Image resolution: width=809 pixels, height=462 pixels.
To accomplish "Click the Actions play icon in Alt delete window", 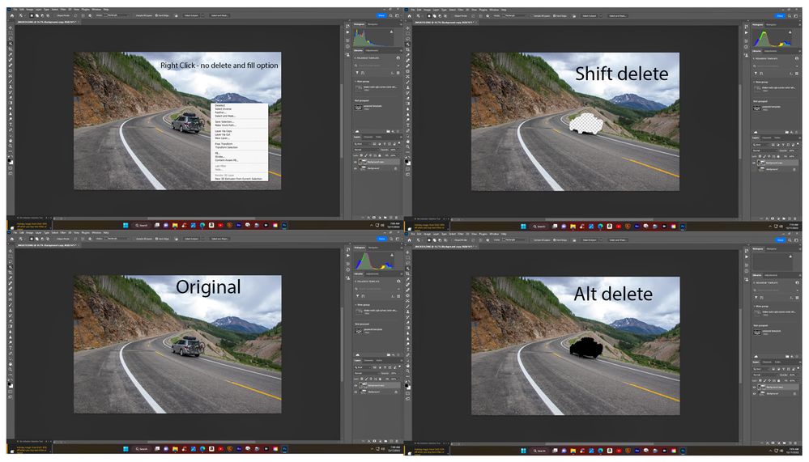I will [x=747, y=256].
